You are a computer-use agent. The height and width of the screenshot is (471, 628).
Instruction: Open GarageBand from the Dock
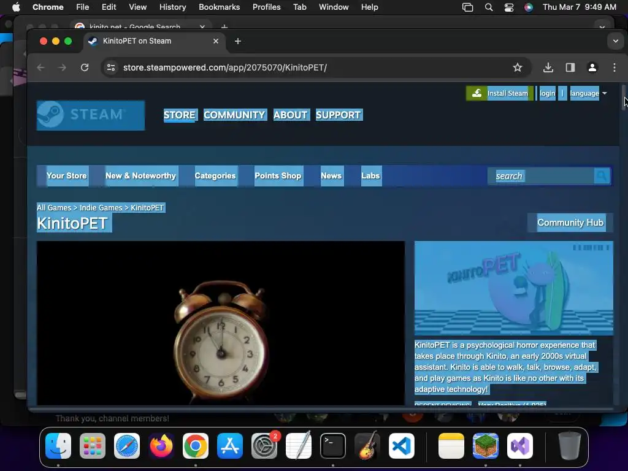click(x=367, y=445)
